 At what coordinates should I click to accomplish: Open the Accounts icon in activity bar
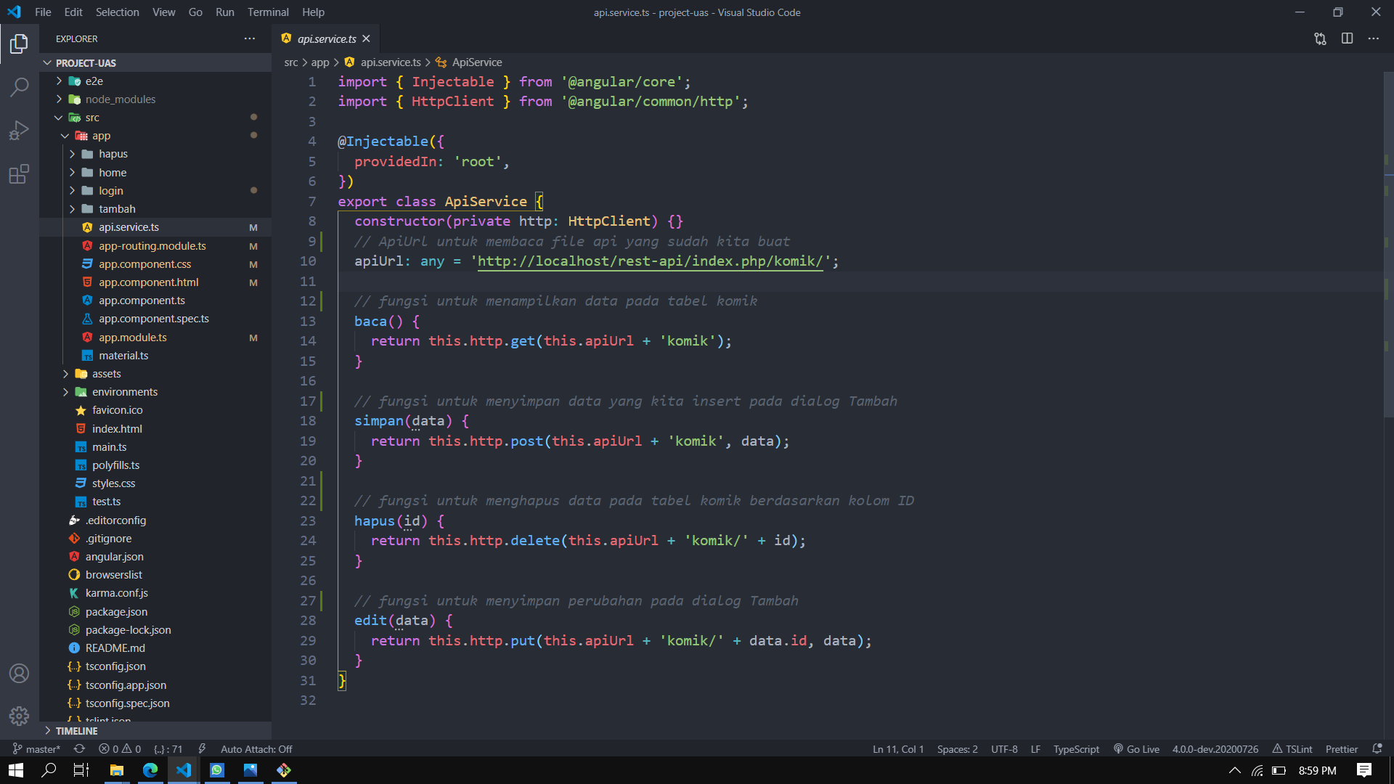[x=20, y=673]
